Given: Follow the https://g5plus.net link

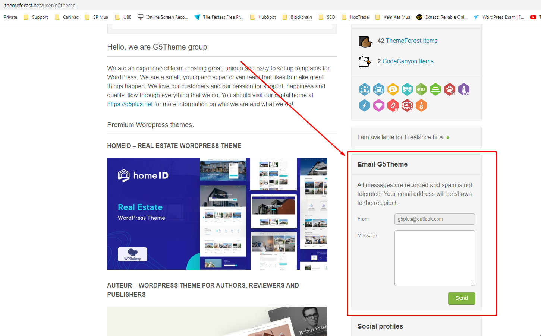Looking at the screenshot, I should (130, 104).
